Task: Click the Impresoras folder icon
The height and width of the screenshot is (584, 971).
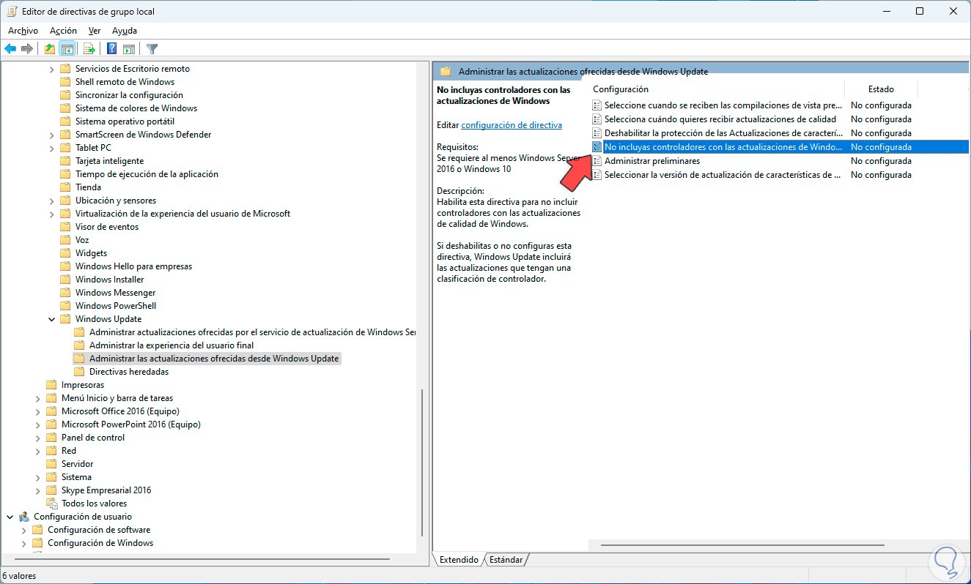Action: coord(51,385)
